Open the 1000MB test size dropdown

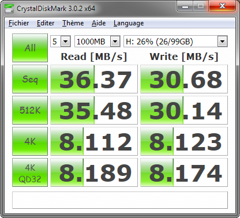97,42
